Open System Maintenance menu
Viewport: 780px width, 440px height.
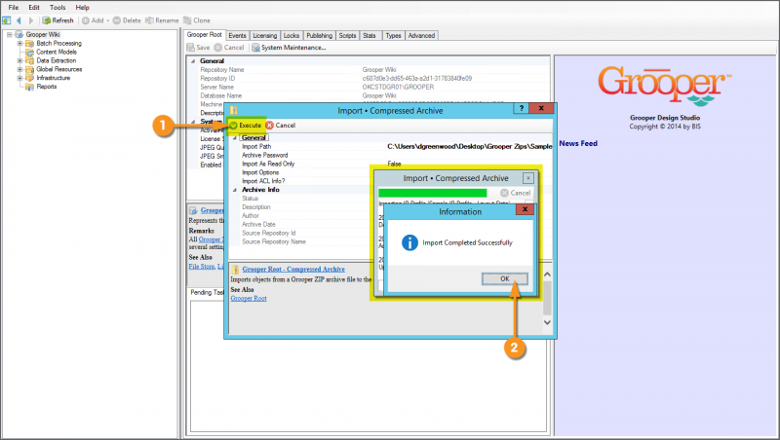click(289, 48)
